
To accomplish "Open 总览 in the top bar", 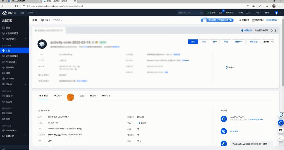I will (22, 13).
